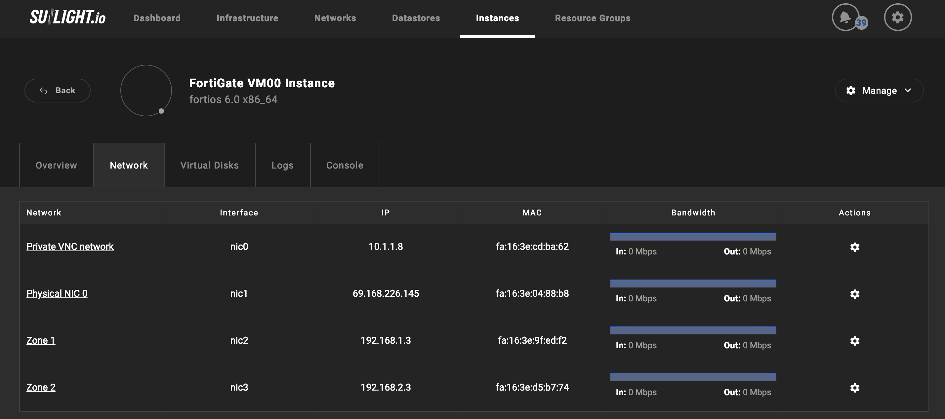The width and height of the screenshot is (945, 419).
Task: Click the nic2 interface cell
Action: [x=239, y=340]
